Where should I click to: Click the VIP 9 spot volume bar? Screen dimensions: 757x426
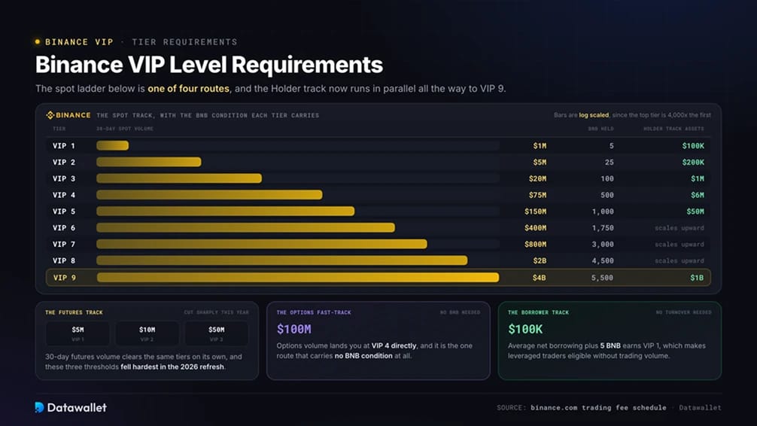point(298,278)
